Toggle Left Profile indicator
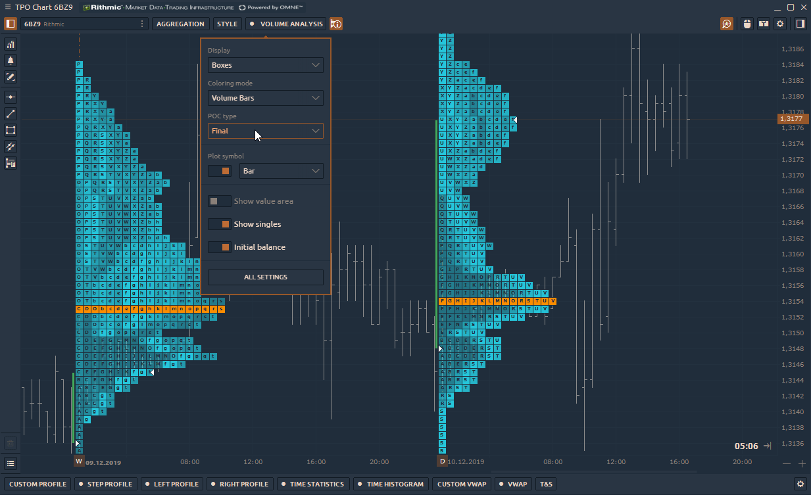This screenshot has height=495, width=811. click(172, 484)
